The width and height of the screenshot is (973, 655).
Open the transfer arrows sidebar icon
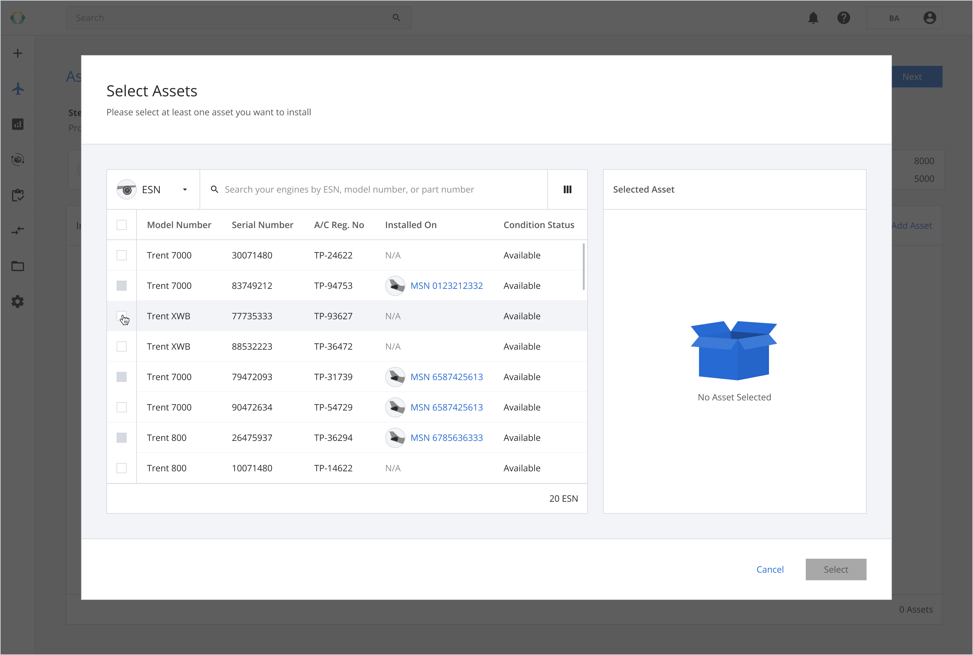point(17,231)
